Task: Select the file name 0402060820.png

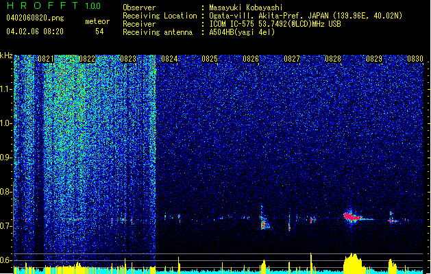Action: (x=35, y=18)
